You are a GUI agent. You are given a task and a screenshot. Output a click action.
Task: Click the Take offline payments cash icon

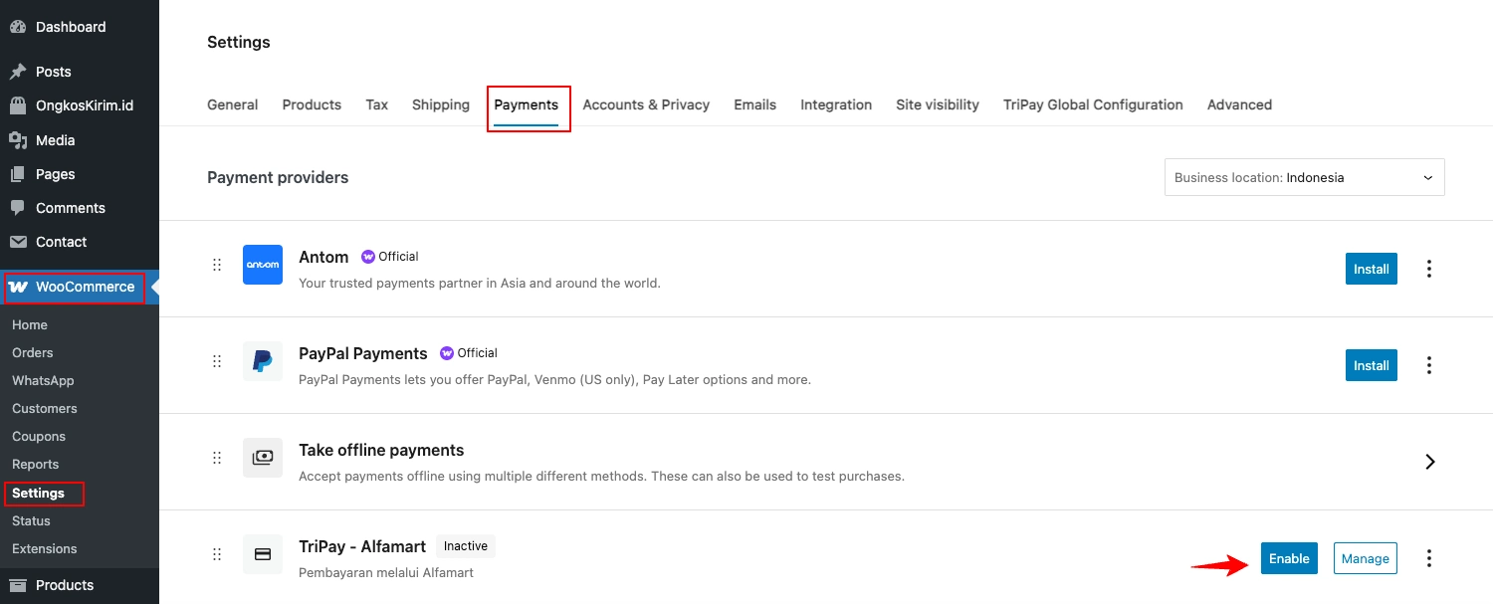[x=263, y=458]
